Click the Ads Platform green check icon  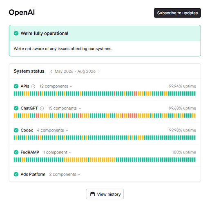16,174
